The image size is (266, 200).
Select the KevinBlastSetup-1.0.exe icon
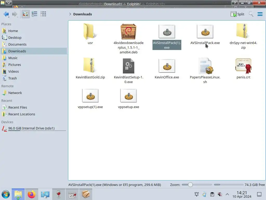coord(129,66)
